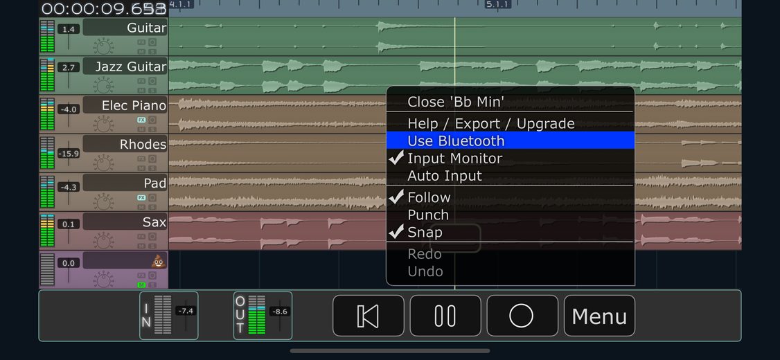This screenshot has height=360, width=780.
Task: Open FX panel on the Rhodes track
Action: [141, 159]
